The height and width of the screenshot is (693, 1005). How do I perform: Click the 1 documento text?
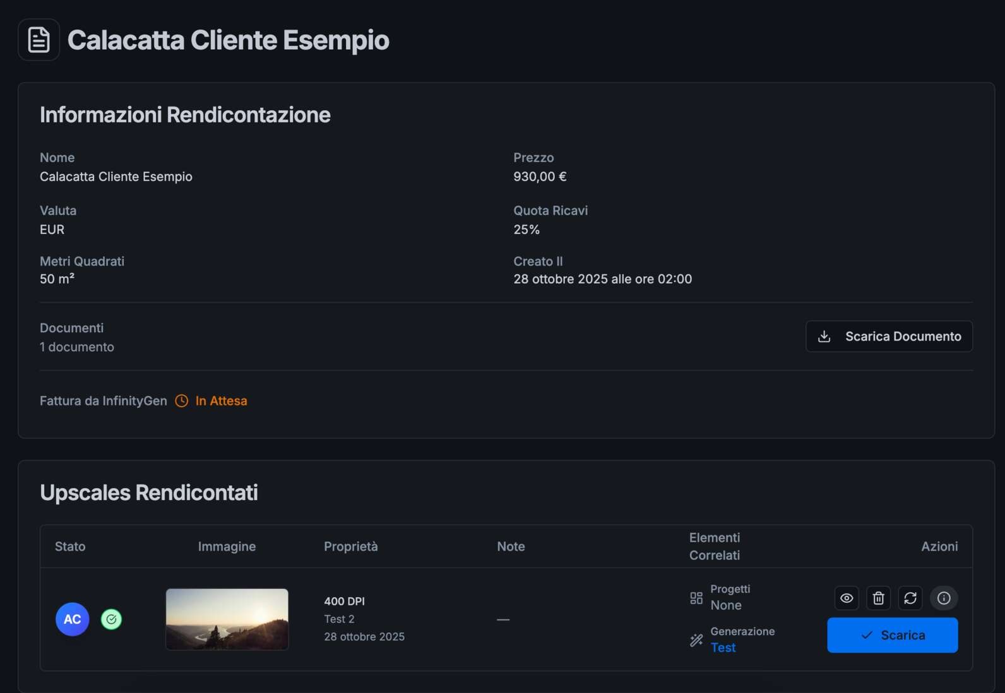77,347
